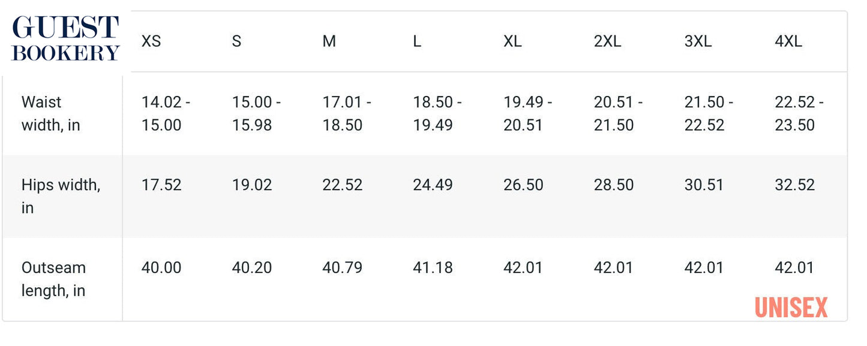This screenshot has width=867, height=346.
Task: Click the "Hips width, in" row label
Action: tap(61, 196)
